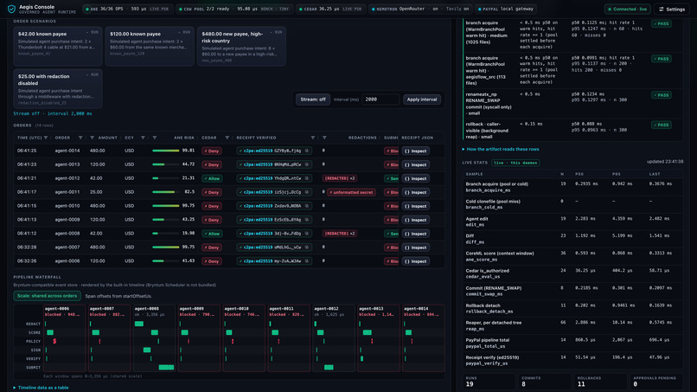
Task: Click ANE risk bar for agent-0014
Action: coord(166,151)
